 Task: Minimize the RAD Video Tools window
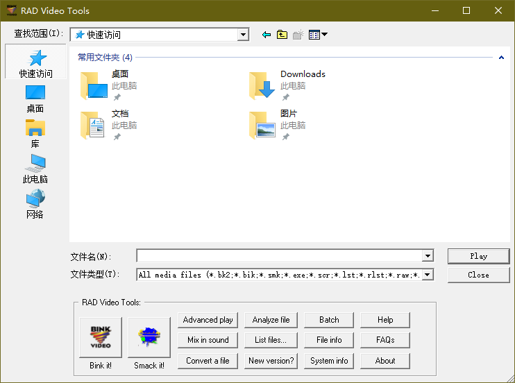coord(435,10)
